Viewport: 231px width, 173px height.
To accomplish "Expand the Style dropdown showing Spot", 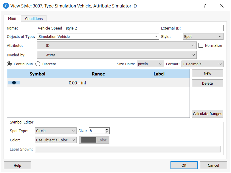I will tap(203, 36).
